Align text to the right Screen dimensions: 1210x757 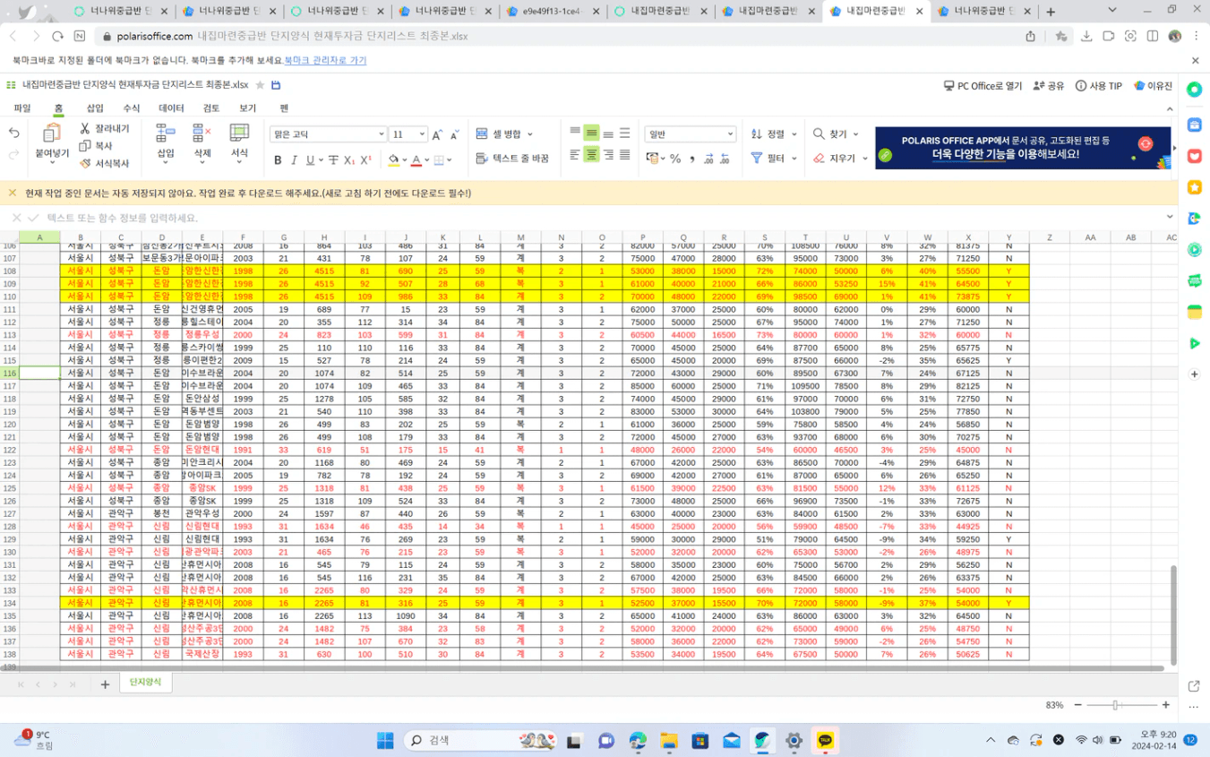click(x=608, y=155)
